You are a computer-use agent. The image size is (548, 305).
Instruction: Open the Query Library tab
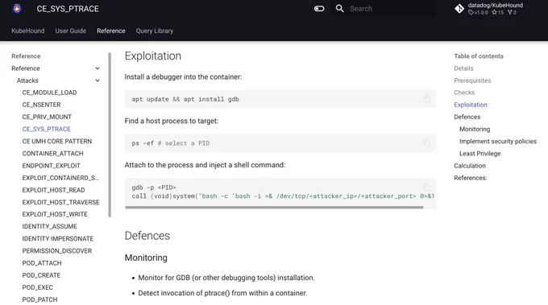[x=155, y=31]
